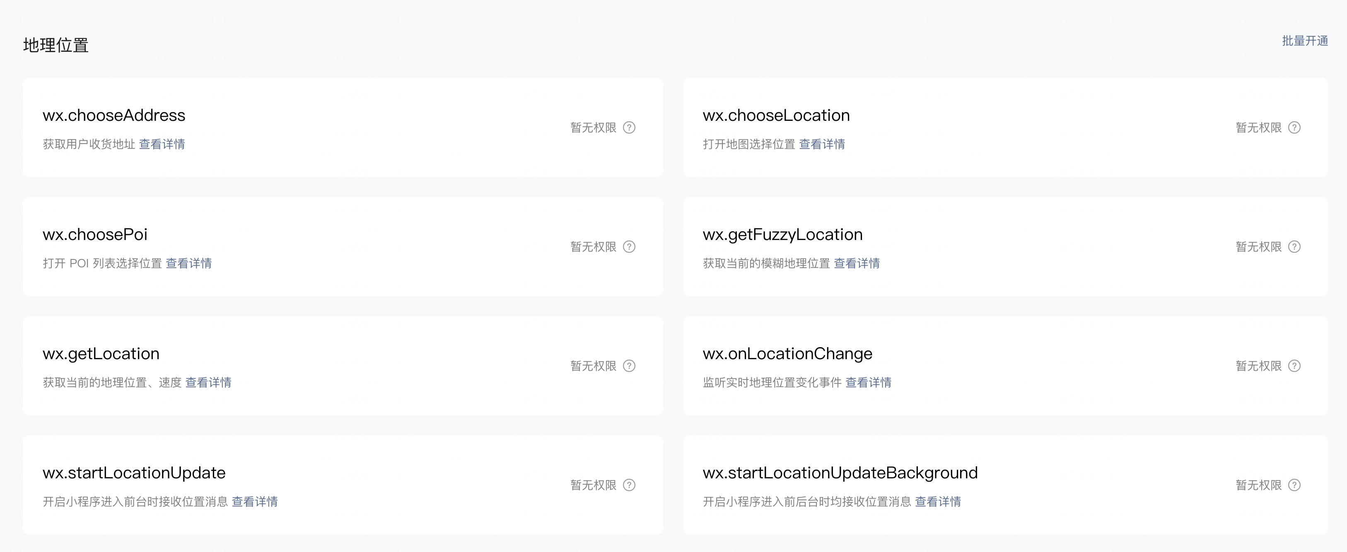1347x552 pixels.
Task: Open details link for wx.getLocation
Action: point(208,383)
